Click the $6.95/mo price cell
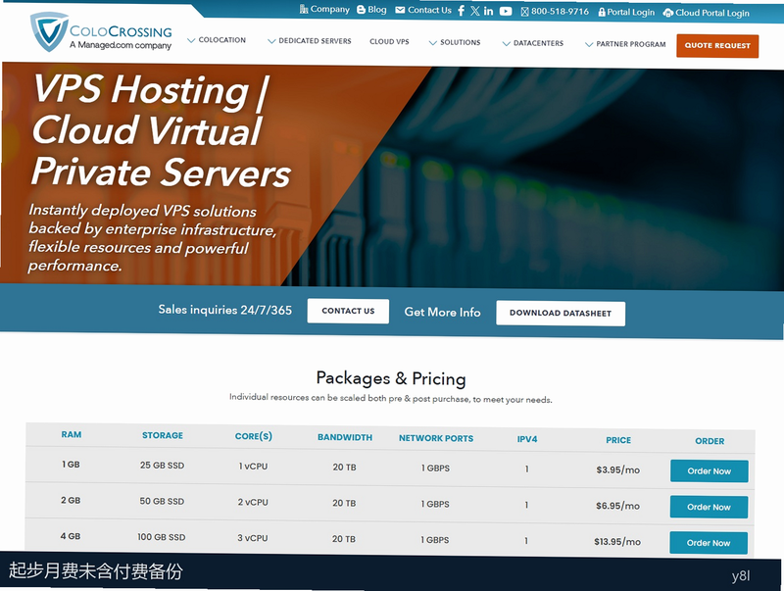 [617, 506]
